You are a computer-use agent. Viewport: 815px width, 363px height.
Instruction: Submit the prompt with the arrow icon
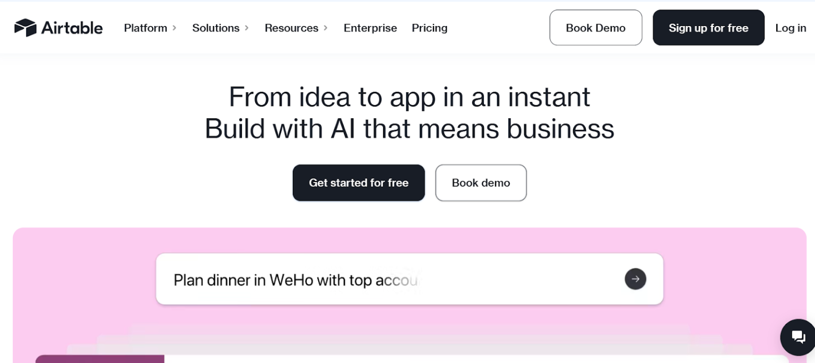(635, 279)
